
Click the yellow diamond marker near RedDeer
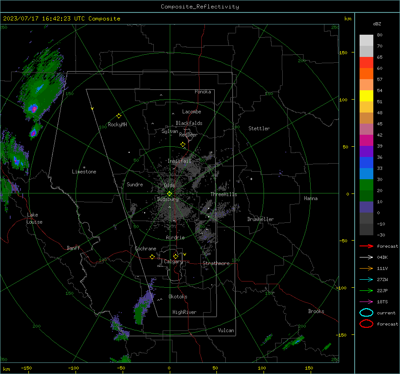tap(183, 145)
